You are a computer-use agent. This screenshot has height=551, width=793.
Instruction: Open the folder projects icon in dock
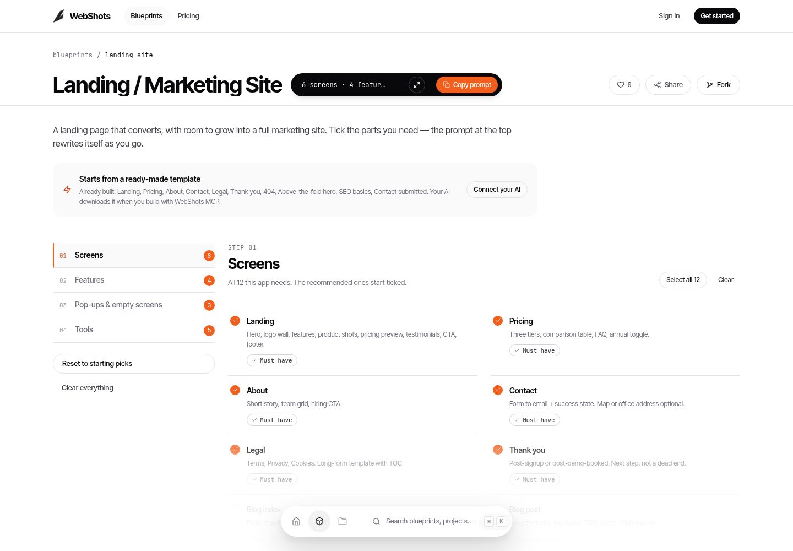(343, 521)
